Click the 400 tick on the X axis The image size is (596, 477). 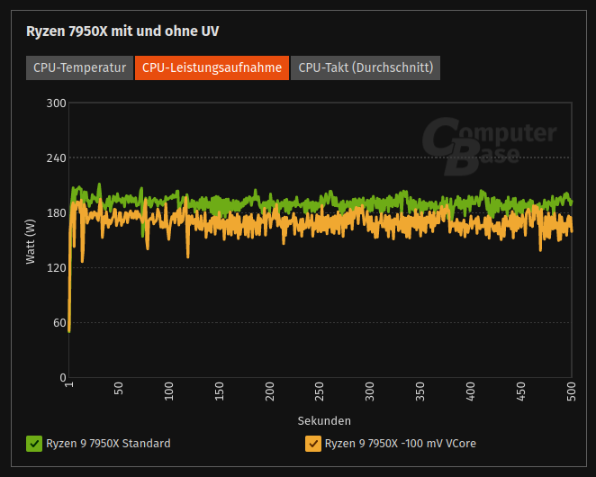coord(471,391)
